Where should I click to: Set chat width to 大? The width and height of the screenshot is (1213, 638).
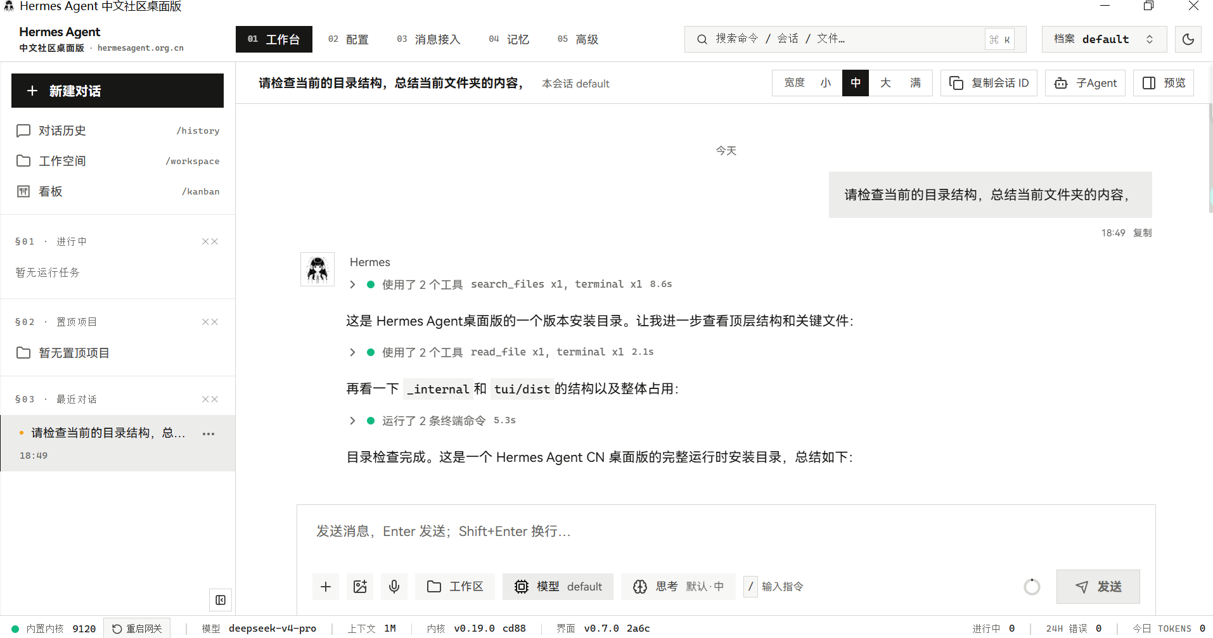tap(885, 83)
